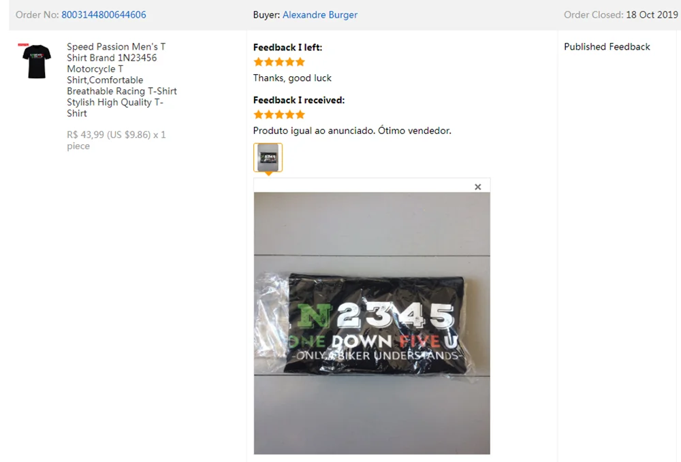
Task: Close the enlarged feedback photo
Action: (x=478, y=187)
